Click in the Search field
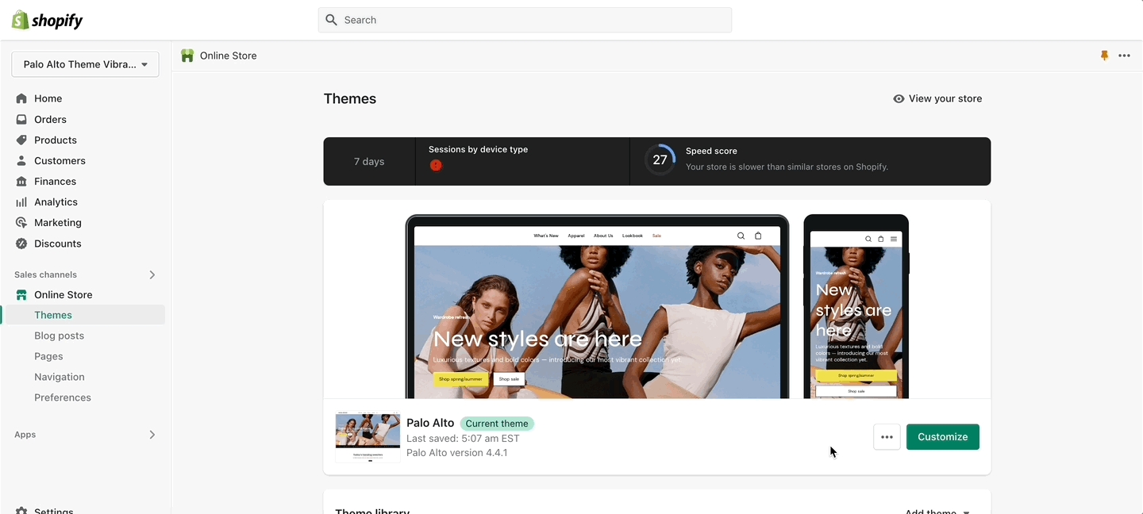Screen dimensions: 1143x514 pos(525,20)
